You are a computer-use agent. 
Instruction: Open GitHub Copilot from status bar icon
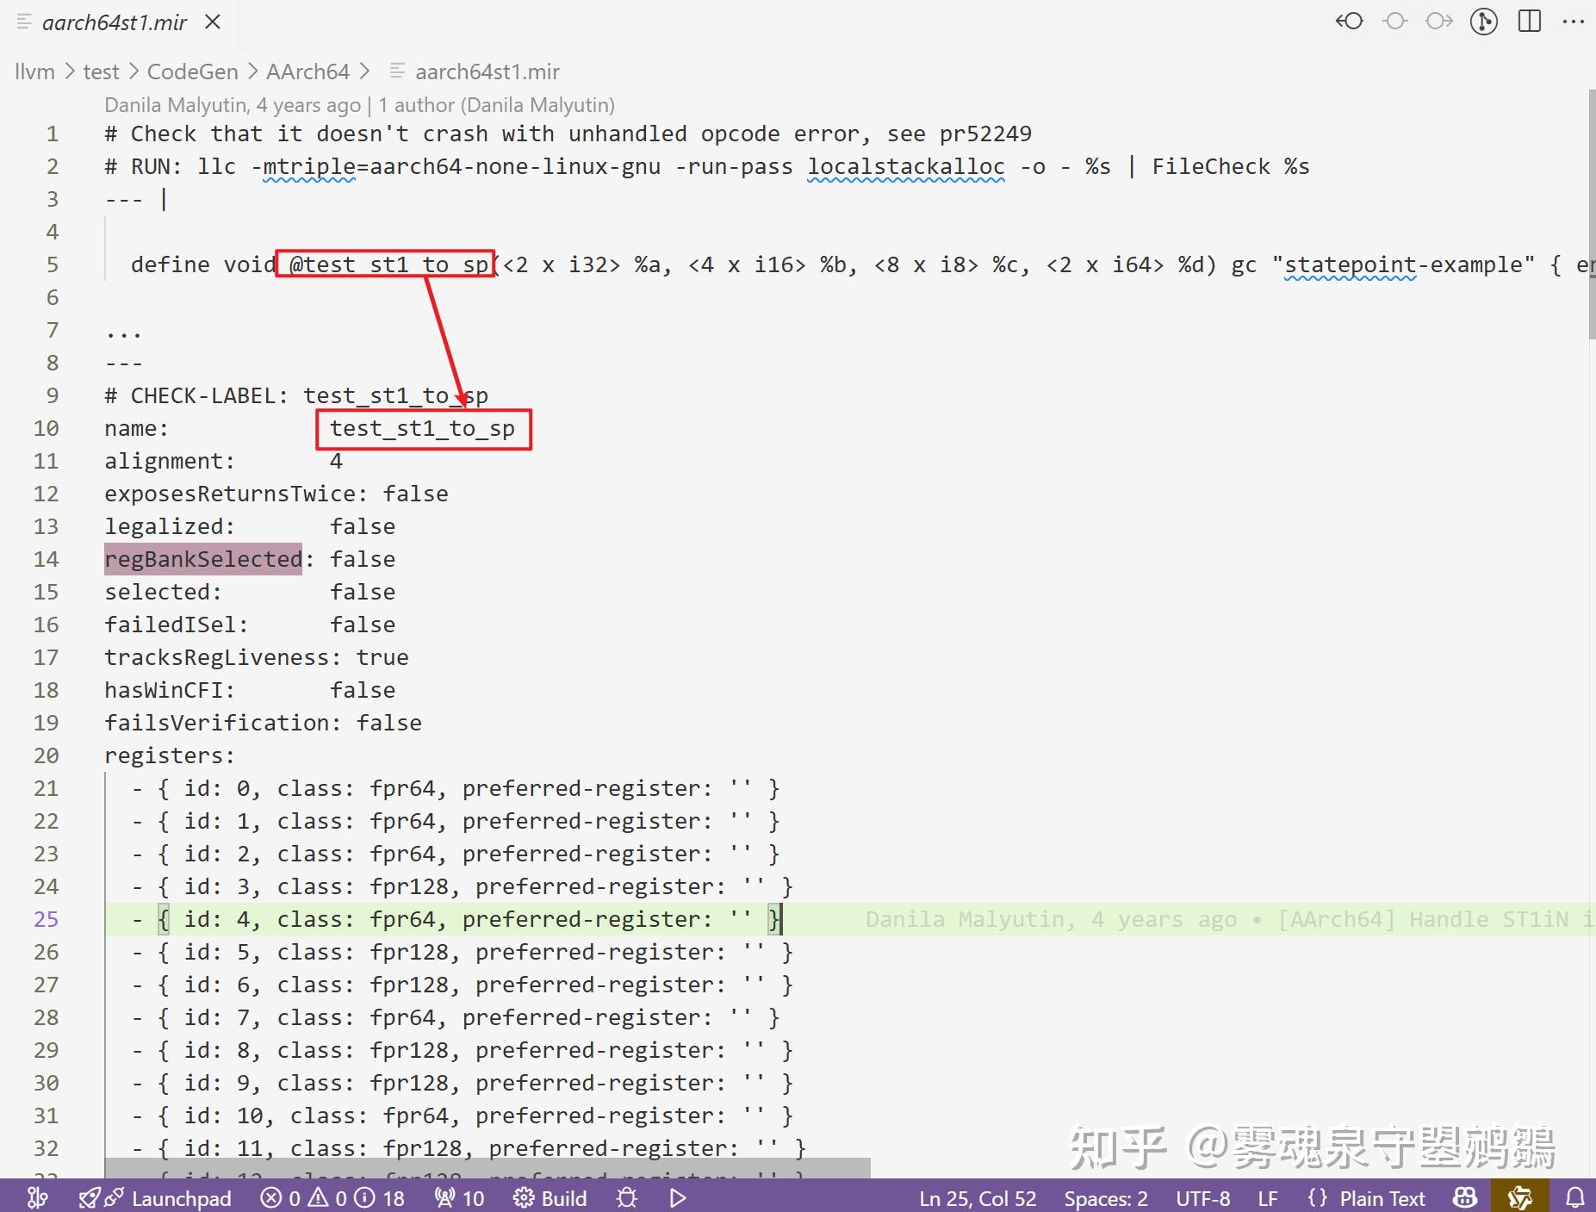click(1462, 1197)
